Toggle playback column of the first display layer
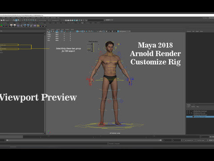The height and width of the screenshot is (161, 214). coord(189,111)
